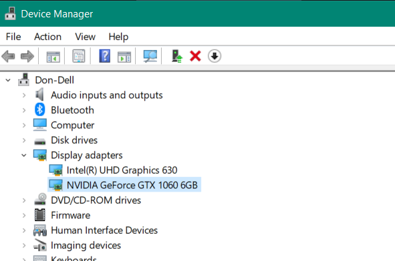Open the View menu
Image resolution: width=395 pixels, height=261 pixels.
[85, 37]
